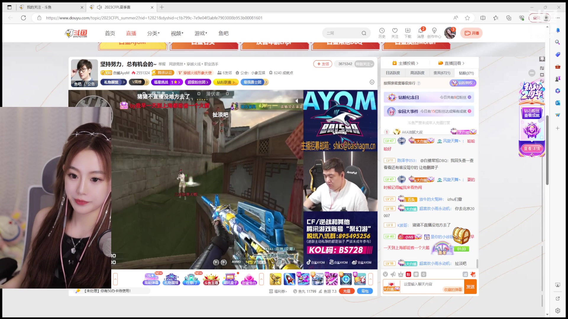Expand the 游戏 dropdown menu
568x319 pixels.
click(x=201, y=33)
